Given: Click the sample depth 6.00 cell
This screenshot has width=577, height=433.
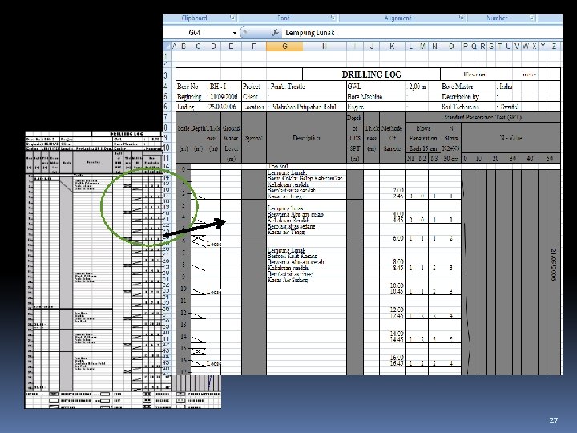Looking at the screenshot, I should (398, 238).
